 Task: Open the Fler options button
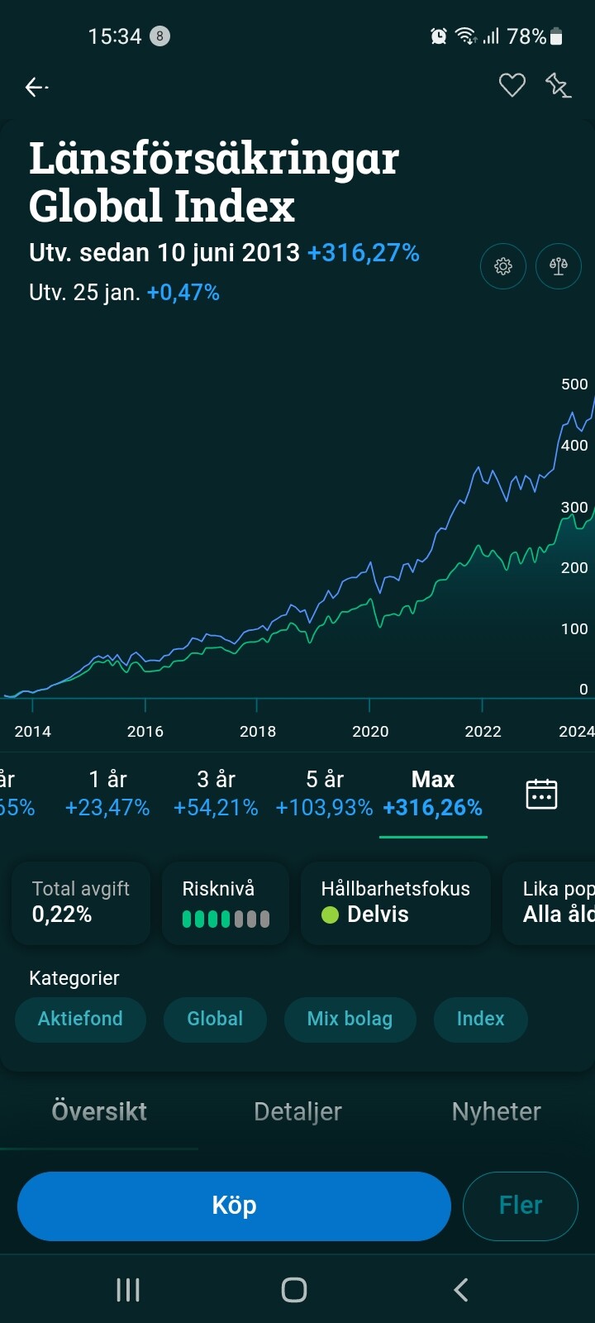coord(520,1206)
